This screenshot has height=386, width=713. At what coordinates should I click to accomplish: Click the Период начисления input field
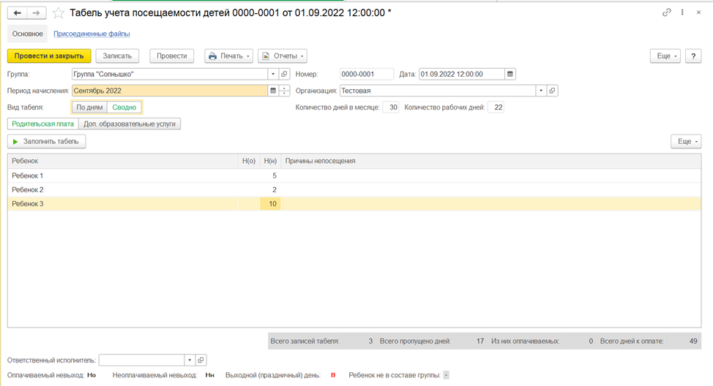(170, 91)
